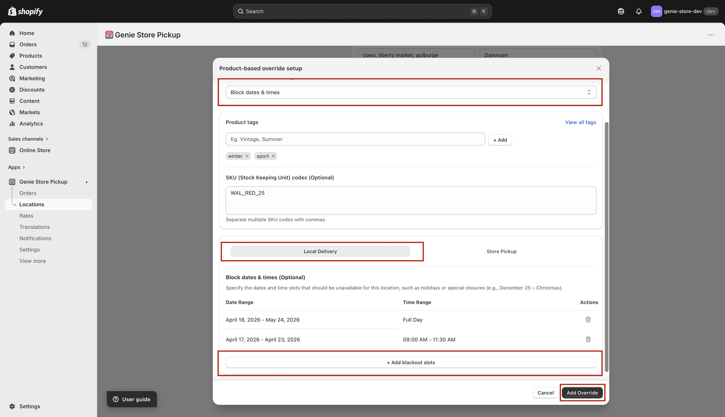The height and width of the screenshot is (417, 725).
Task: Click the background cowo, liberty market field
Action: click(x=416, y=54)
